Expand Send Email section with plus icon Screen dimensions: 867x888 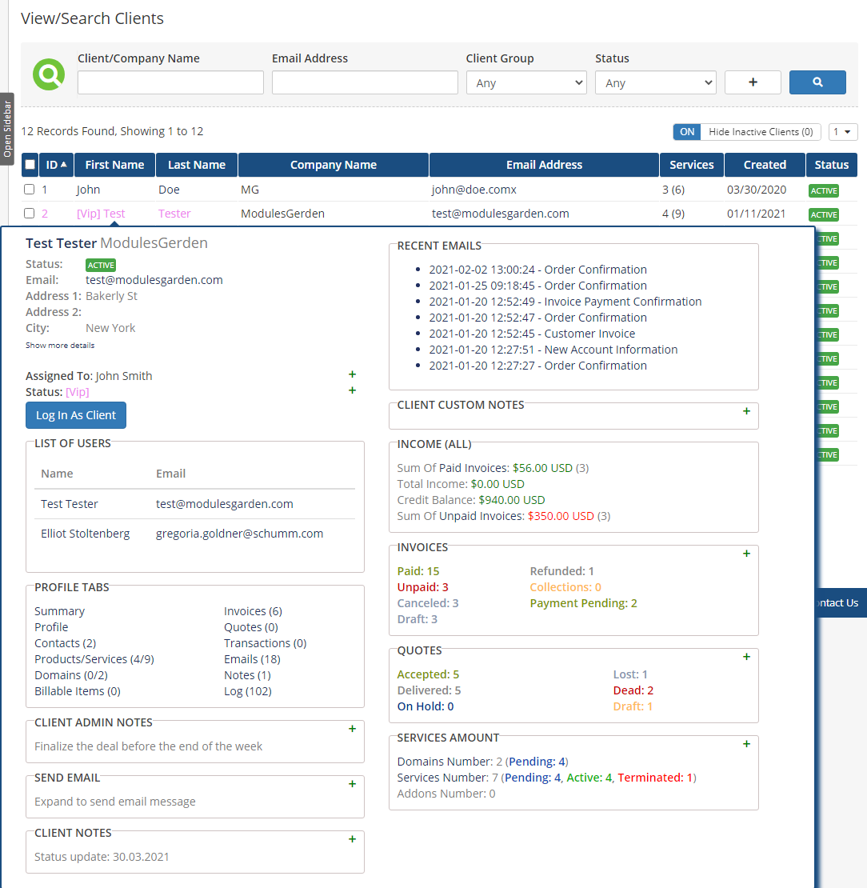point(352,784)
